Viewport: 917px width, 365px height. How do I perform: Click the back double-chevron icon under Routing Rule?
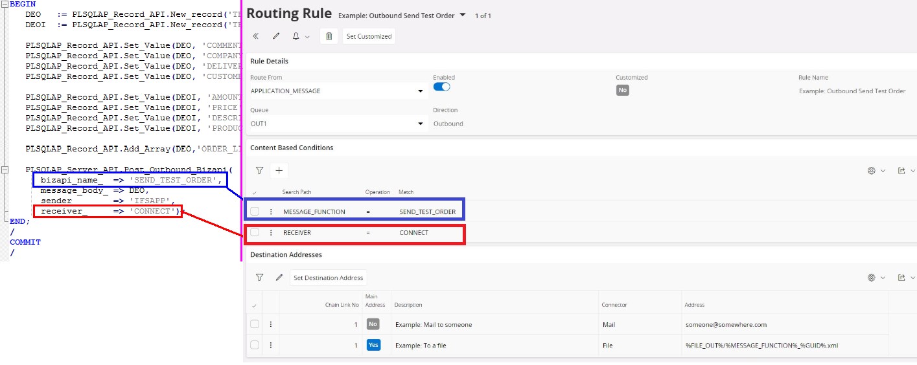coord(256,37)
